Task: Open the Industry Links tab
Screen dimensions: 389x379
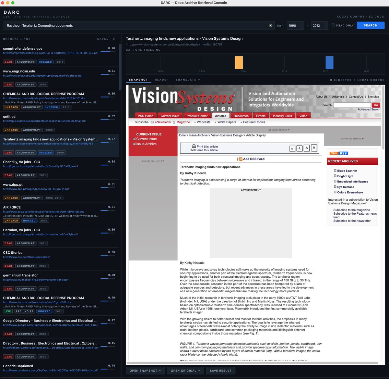Action: click(282, 116)
